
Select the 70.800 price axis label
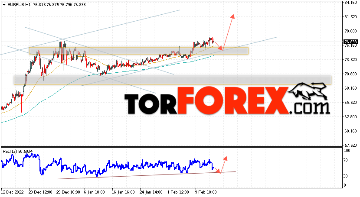click(x=350, y=74)
